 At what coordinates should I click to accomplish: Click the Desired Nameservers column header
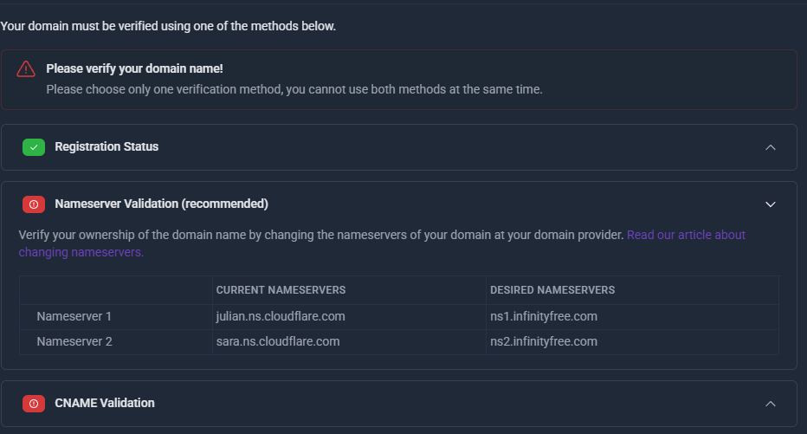552,289
